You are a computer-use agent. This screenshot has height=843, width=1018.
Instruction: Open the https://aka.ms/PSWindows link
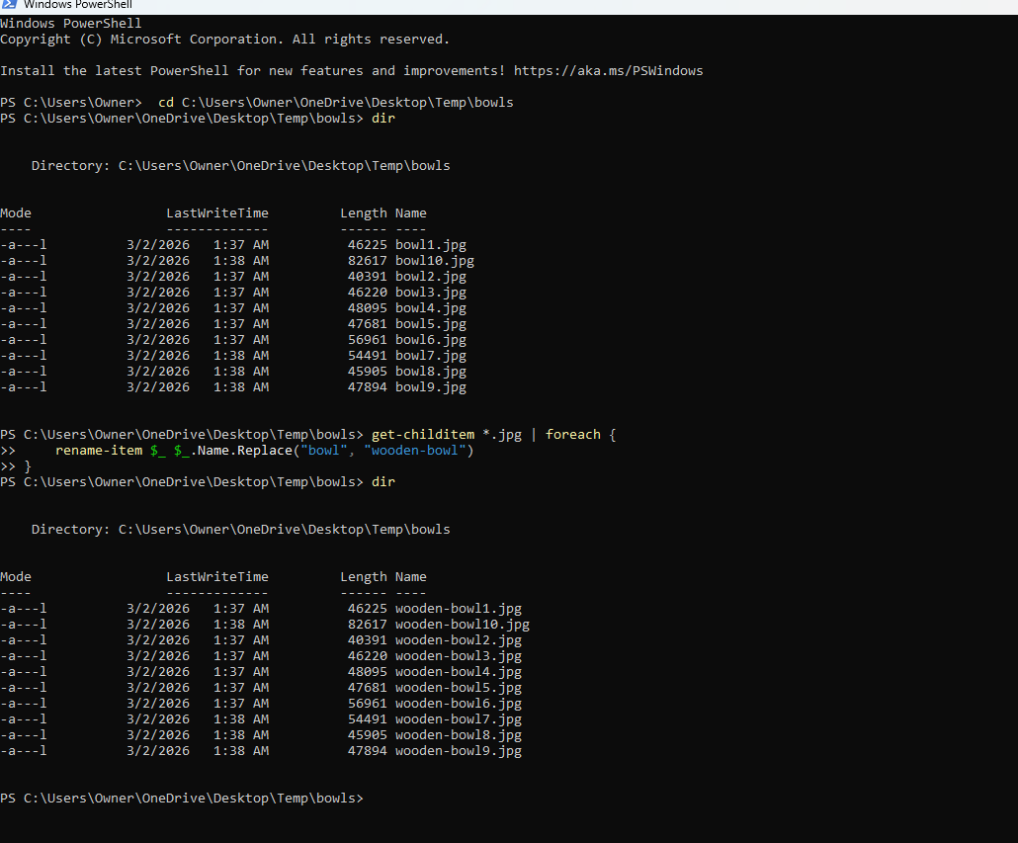[608, 71]
